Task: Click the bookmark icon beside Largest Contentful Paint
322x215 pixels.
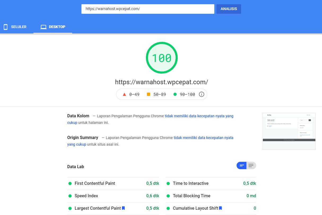Action: (x=123, y=208)
